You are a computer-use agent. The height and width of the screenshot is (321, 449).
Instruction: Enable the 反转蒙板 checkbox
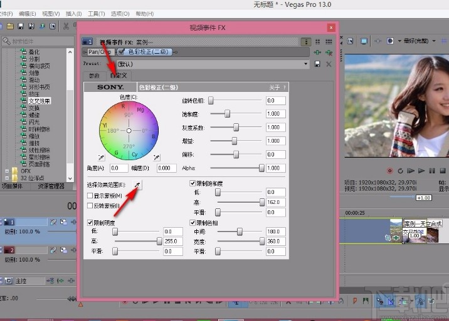[x=90, y=205]
